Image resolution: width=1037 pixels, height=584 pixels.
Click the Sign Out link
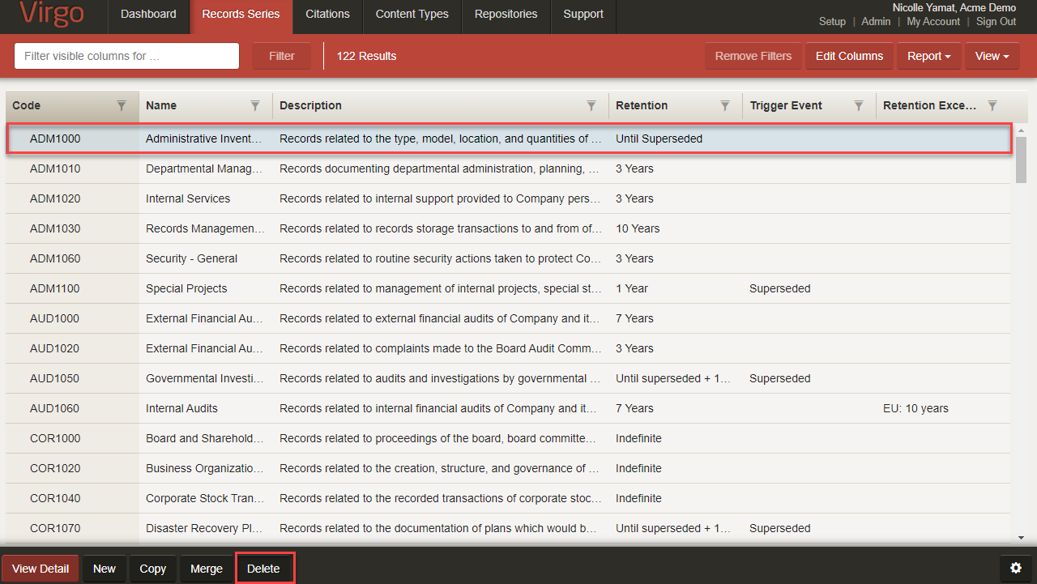point(996,22)
